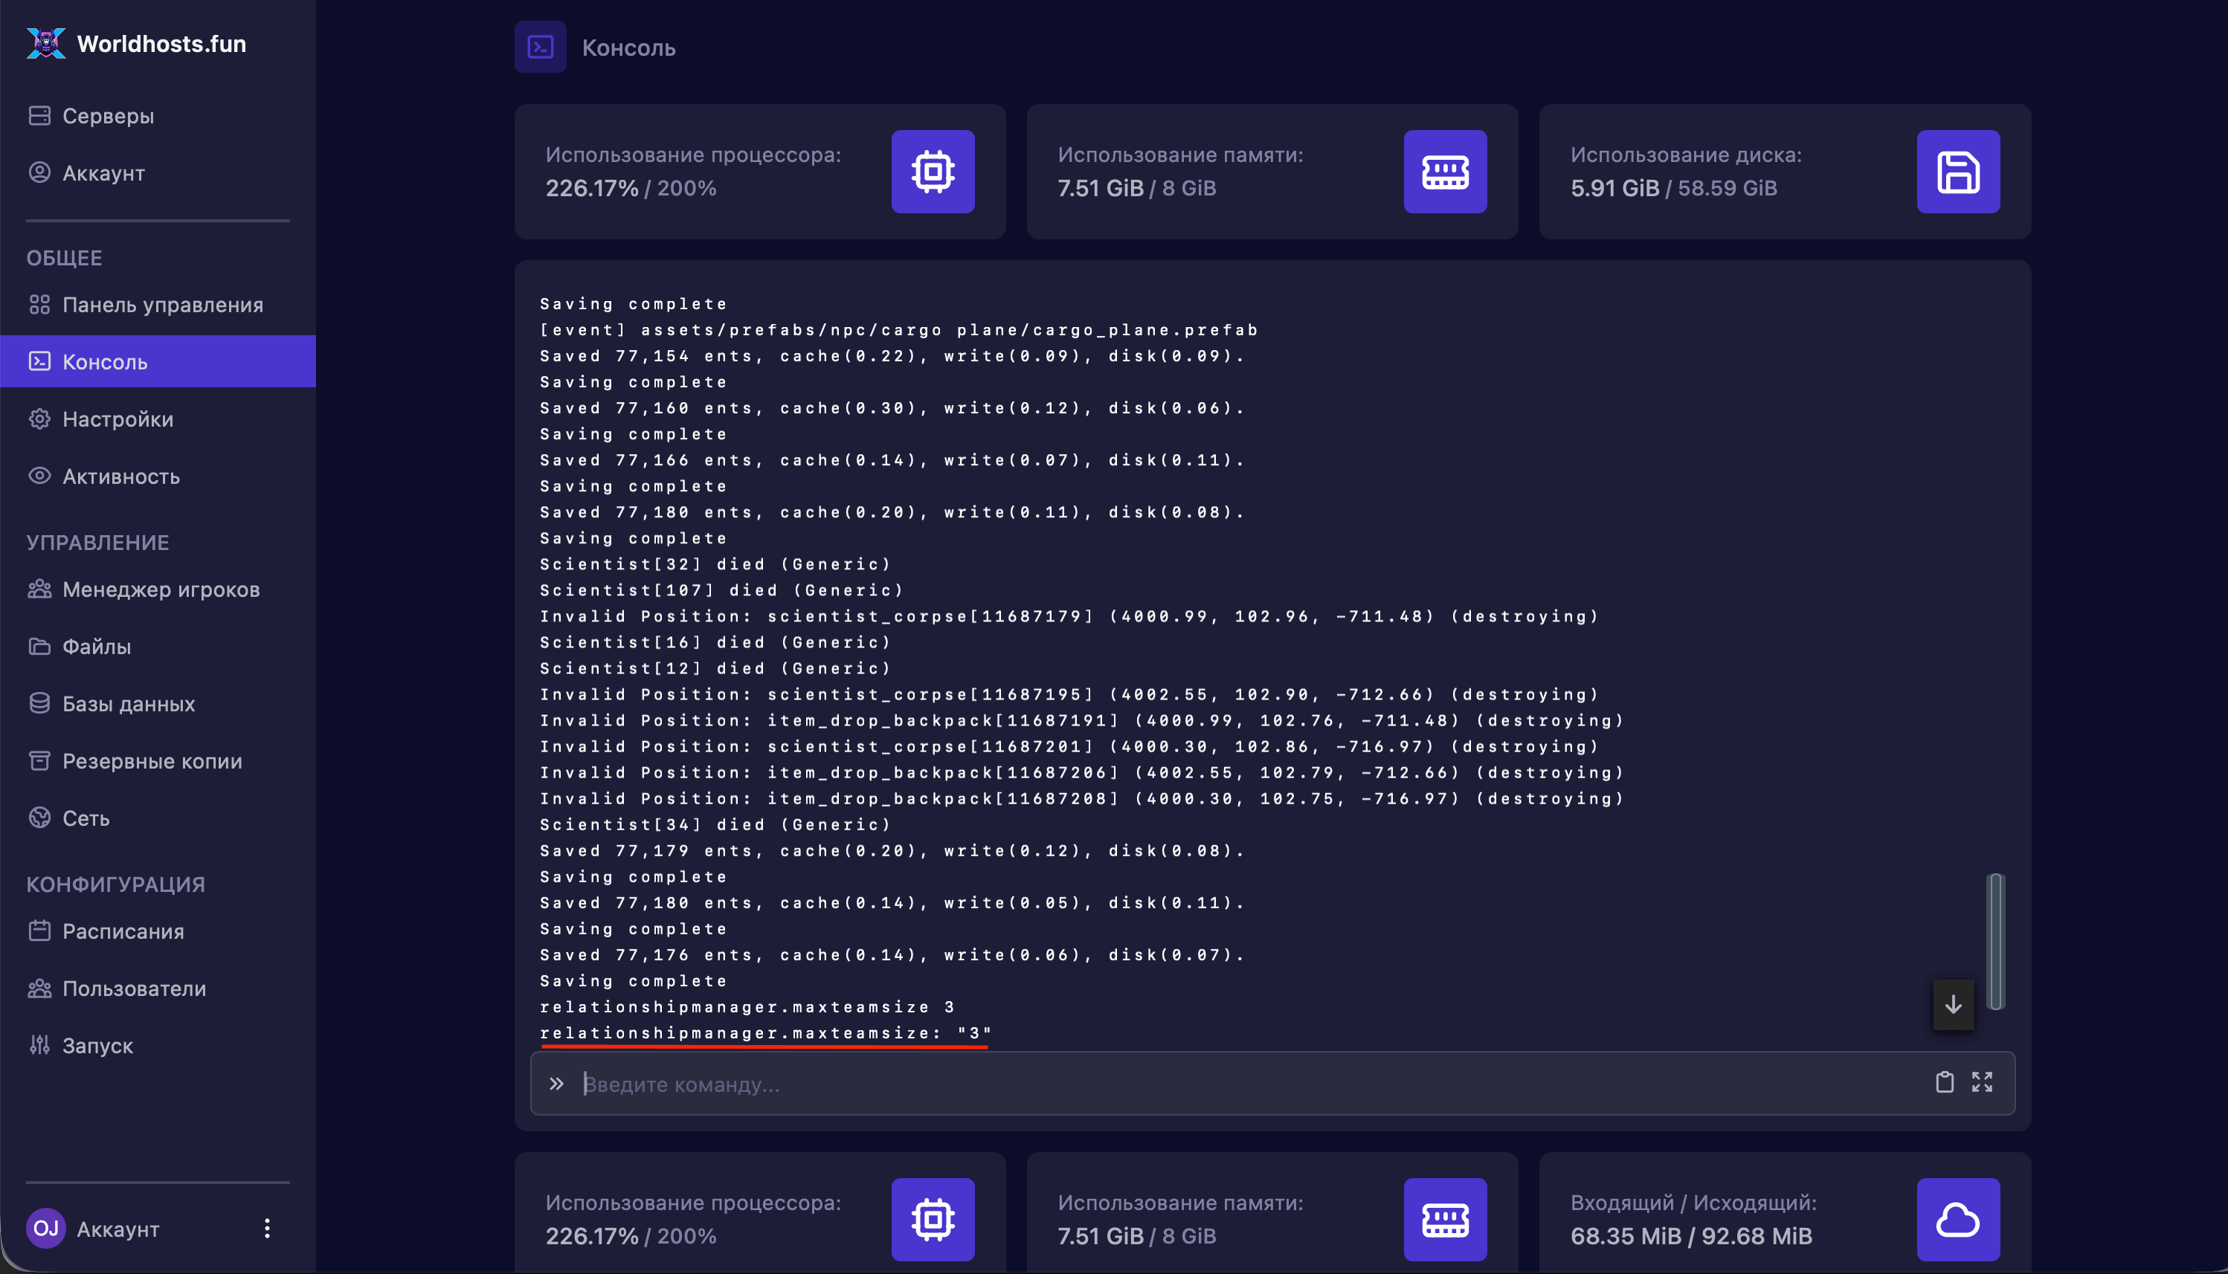Click the Панель управления grid icon

39,303
